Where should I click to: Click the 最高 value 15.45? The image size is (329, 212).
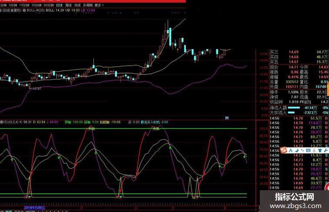[x=323, y=72]
